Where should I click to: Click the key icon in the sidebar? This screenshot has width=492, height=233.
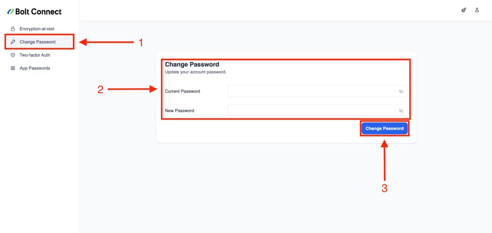(13, 42)
